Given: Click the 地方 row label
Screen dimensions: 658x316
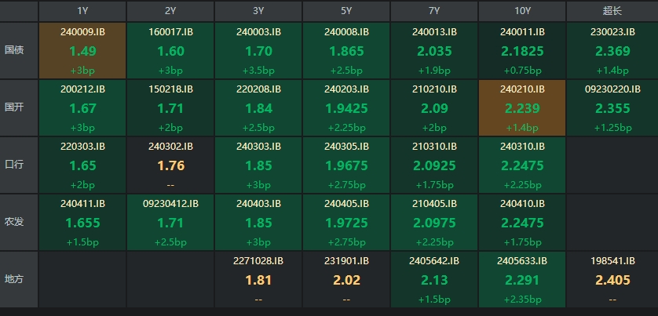Looking at the screenshot, I should tap(19, 279).
